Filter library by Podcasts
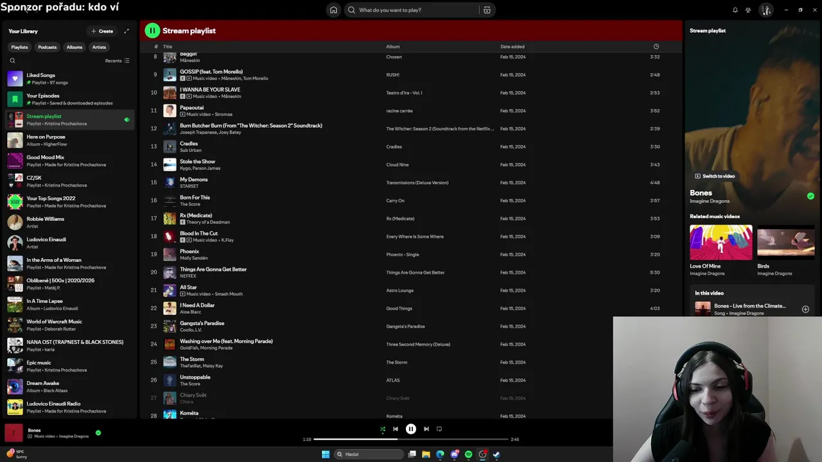 (x=47, y=47)
